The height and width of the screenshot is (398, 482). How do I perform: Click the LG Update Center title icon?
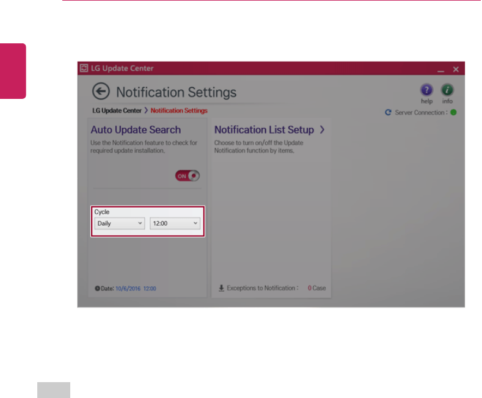pos(84,68)
